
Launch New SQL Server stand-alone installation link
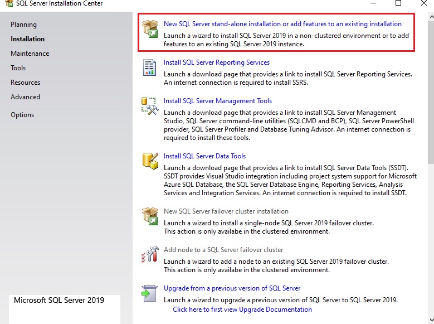pyautogui.click(x=282, y=24)
